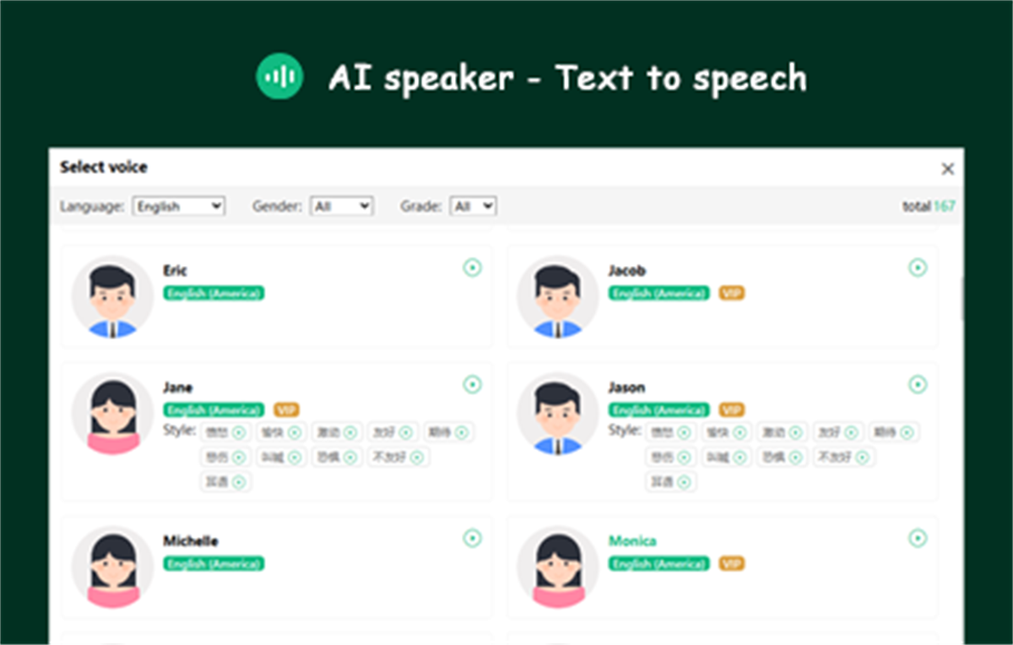Open the Gender filter dropdown
This screenshot has height=645, width=1013.
click(342, 206)
